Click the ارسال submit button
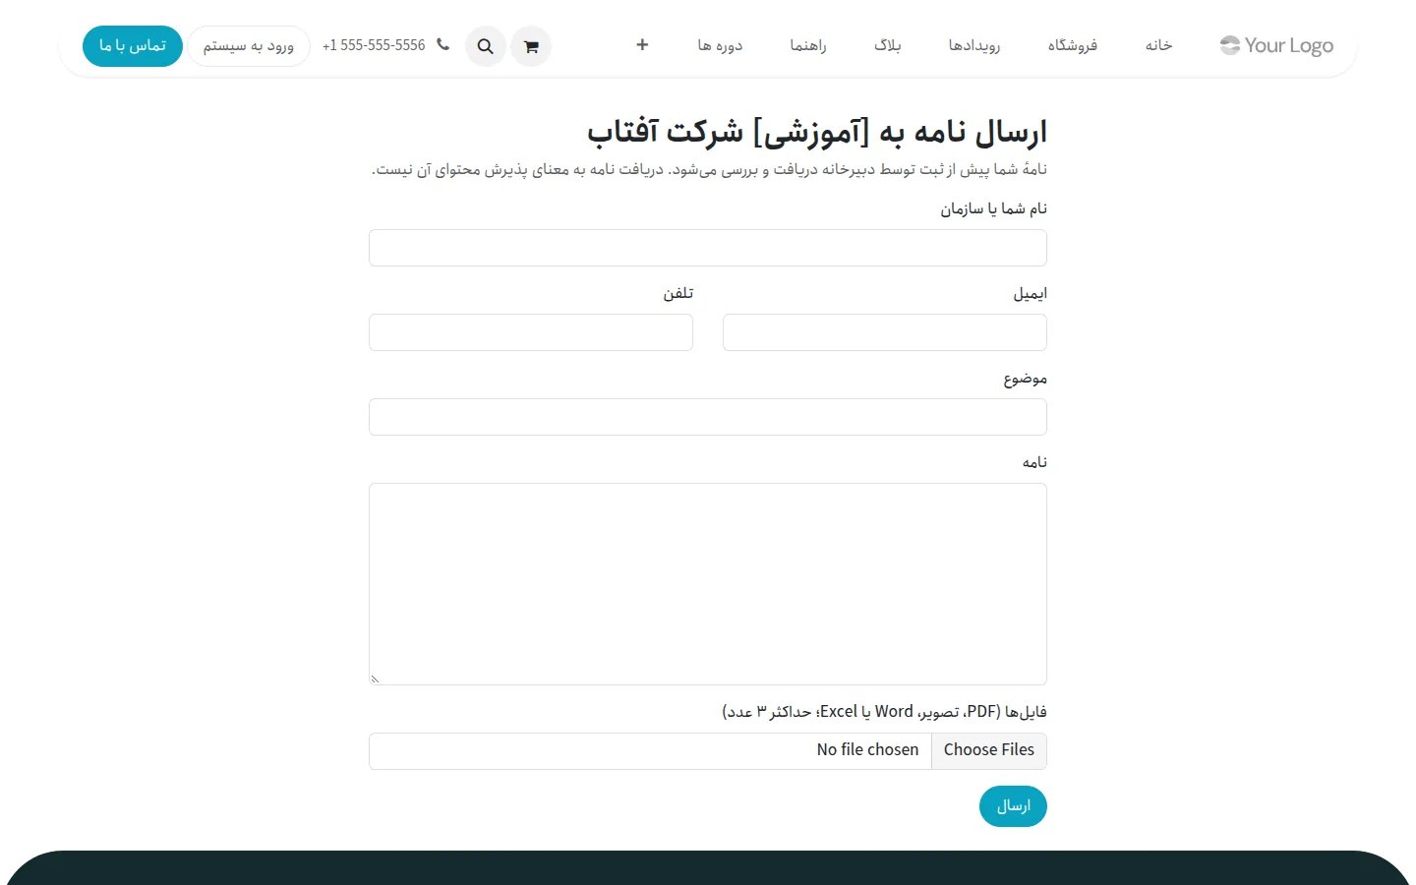1416x885 pixels. click(1013, 806)
